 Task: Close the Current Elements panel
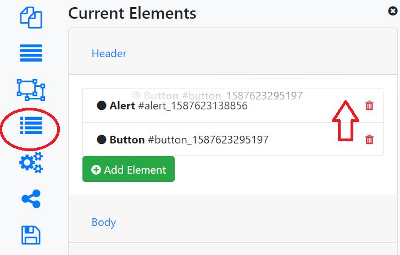pyautogui.click(x=392, y=10)
